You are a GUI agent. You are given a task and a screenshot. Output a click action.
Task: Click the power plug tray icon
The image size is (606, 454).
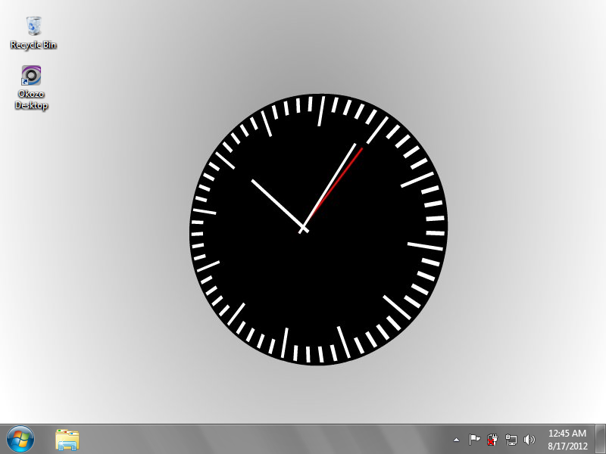tap(492, 440)
